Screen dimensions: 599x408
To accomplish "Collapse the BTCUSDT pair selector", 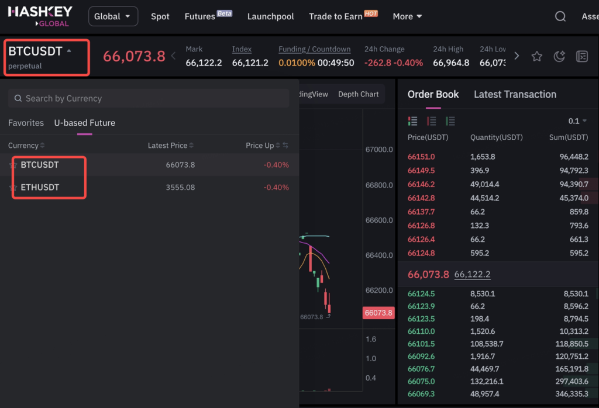I will [x=46, y=57].
